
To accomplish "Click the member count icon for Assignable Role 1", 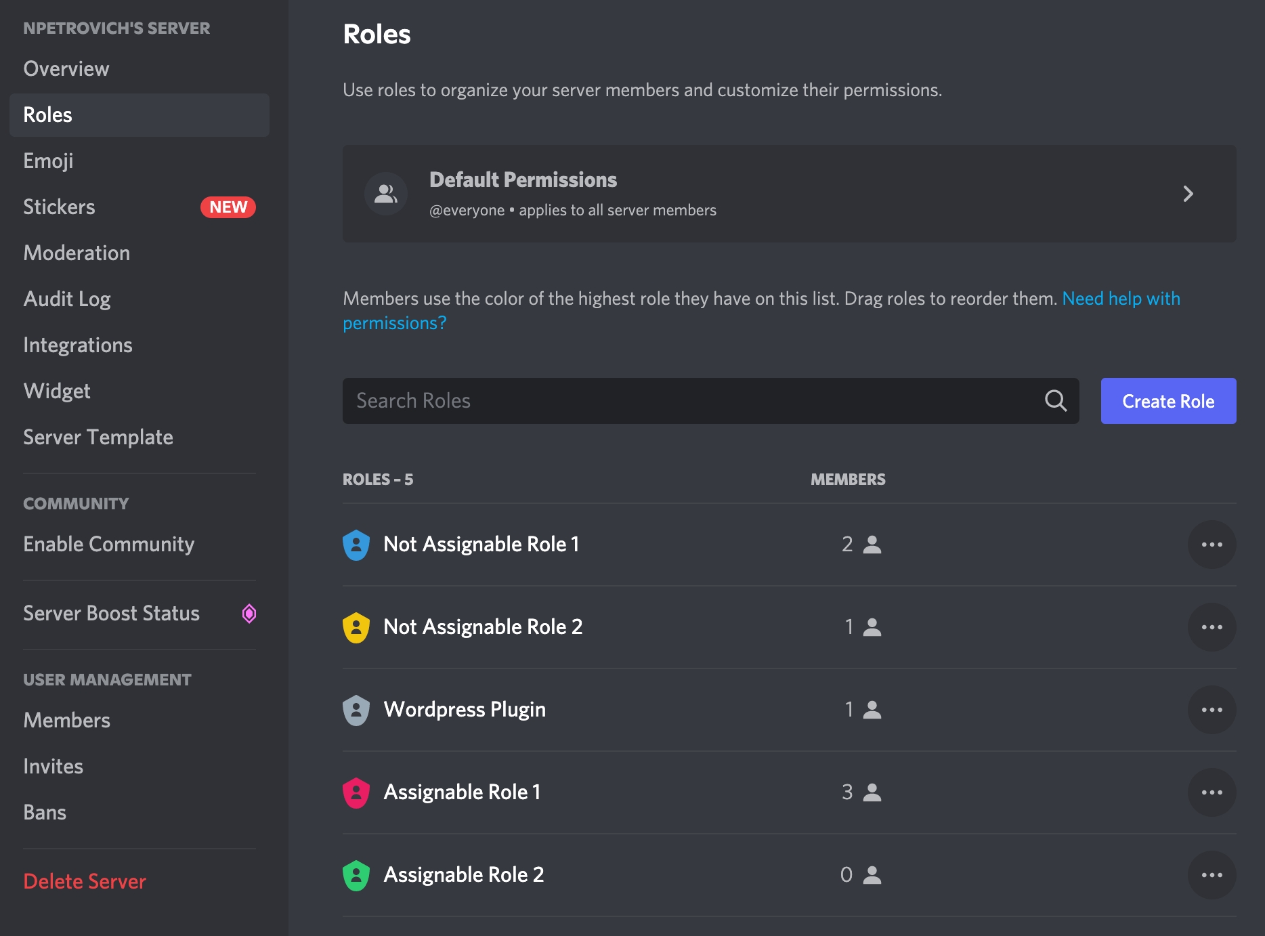I will (872, 792).
